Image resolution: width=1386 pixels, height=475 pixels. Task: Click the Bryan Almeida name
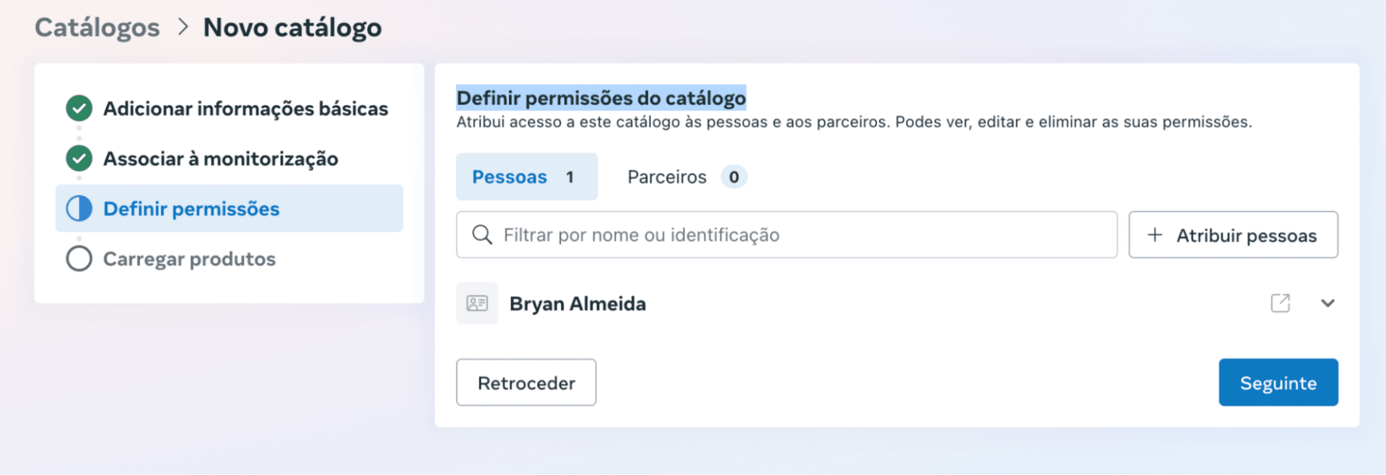577,303
